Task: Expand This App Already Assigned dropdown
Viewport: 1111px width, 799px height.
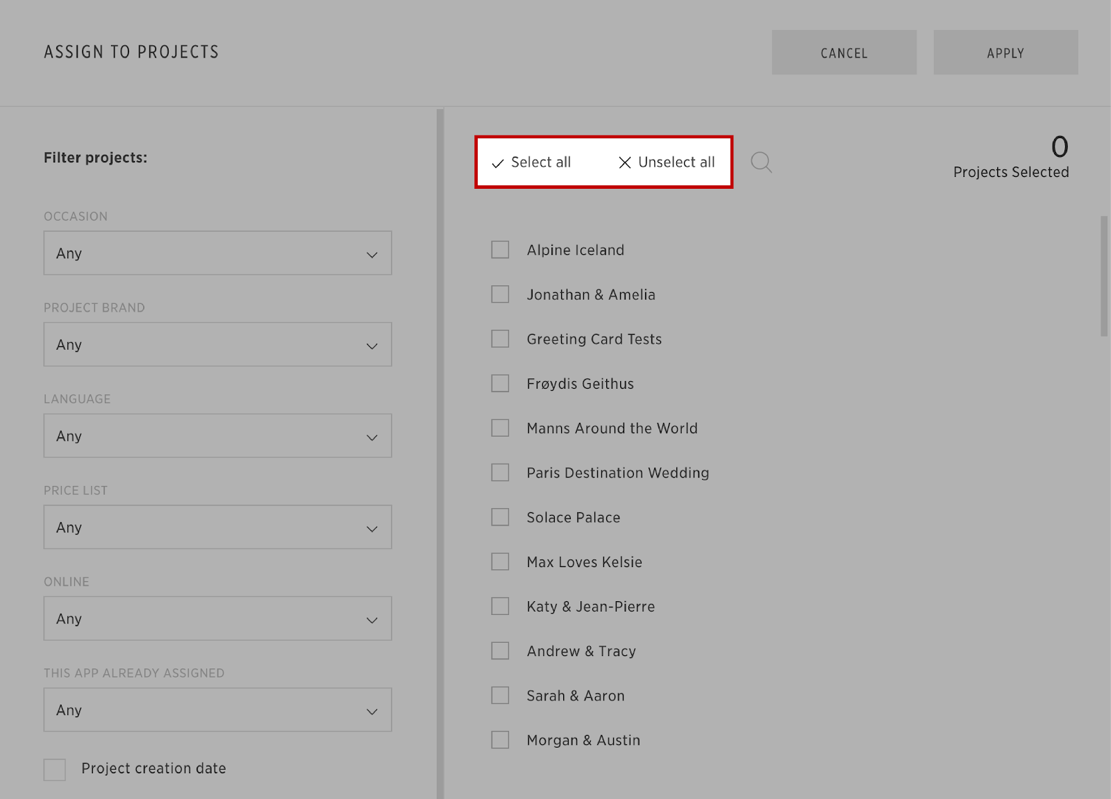Action: [217, 710]
